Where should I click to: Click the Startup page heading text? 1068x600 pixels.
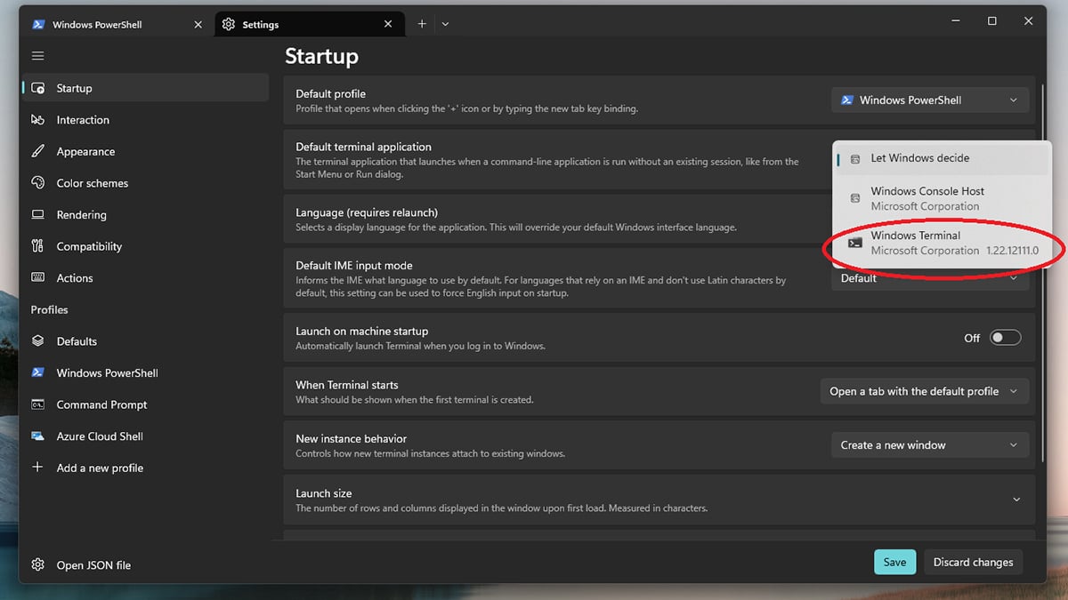[x=321, y=56]
